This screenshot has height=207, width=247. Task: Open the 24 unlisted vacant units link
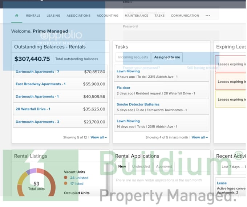click(79, 178)
